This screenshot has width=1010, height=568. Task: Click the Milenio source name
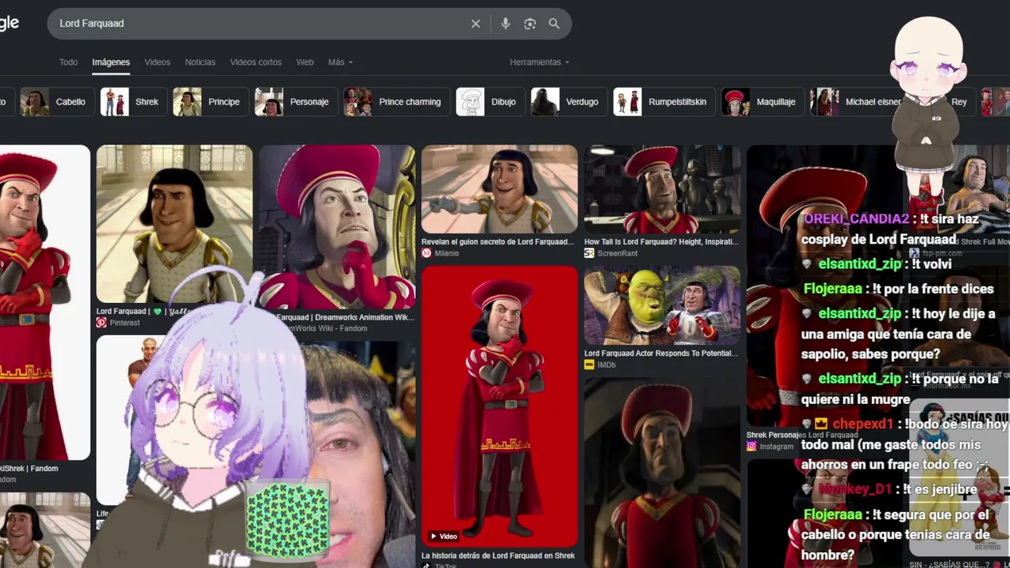447,253
